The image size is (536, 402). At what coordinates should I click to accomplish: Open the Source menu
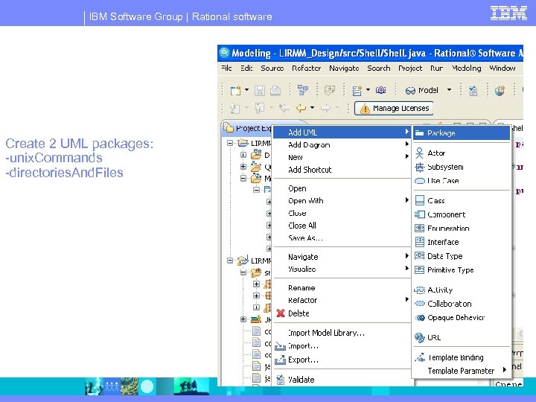pos(272,68)
